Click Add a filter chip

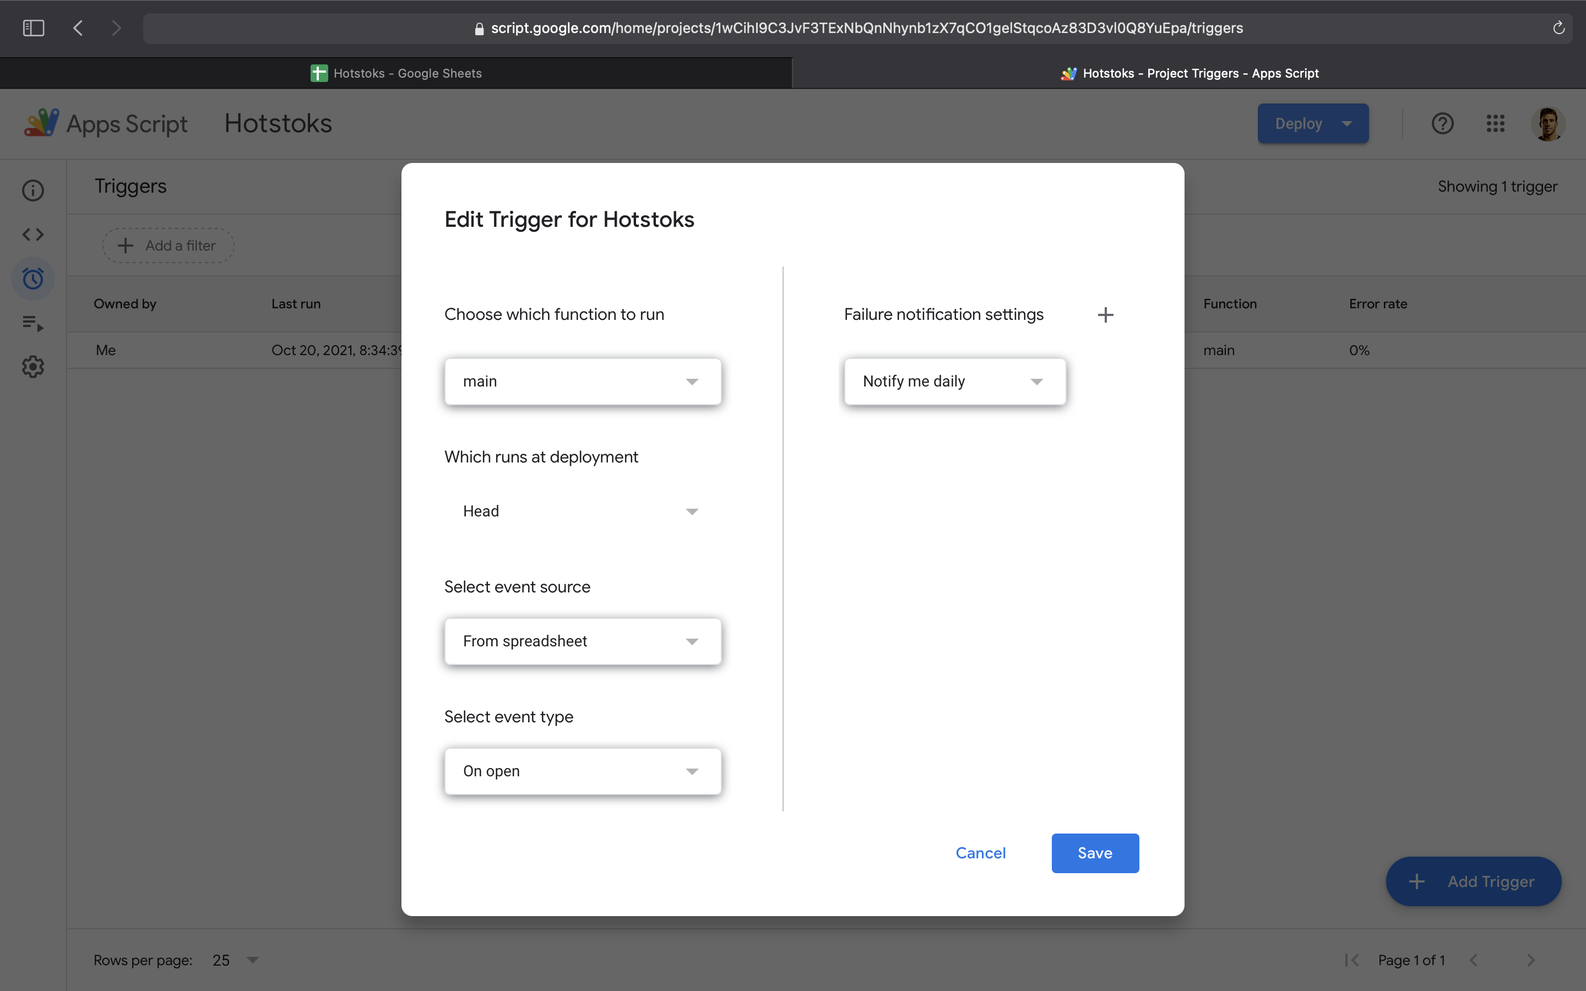tap(168, 246)
